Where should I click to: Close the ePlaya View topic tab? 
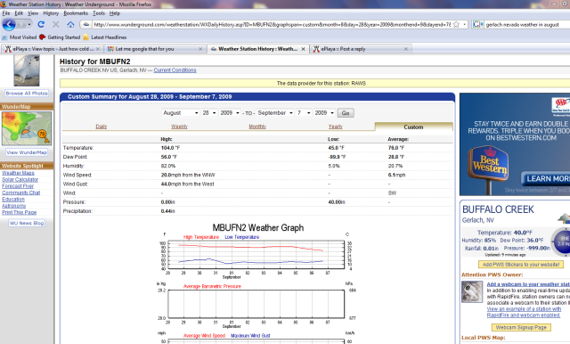pyautogui.click(x=98, y=49)
